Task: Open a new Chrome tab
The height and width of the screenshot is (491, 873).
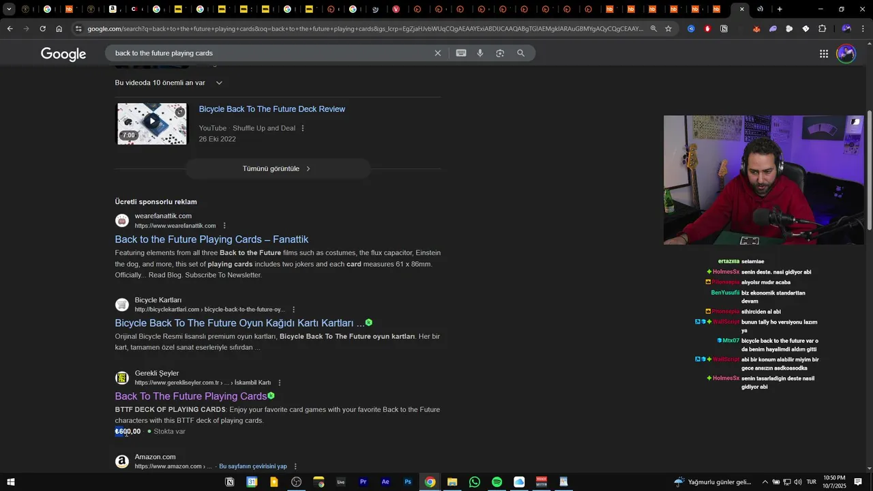Action: pyautogui.click(x=780, y=9)
